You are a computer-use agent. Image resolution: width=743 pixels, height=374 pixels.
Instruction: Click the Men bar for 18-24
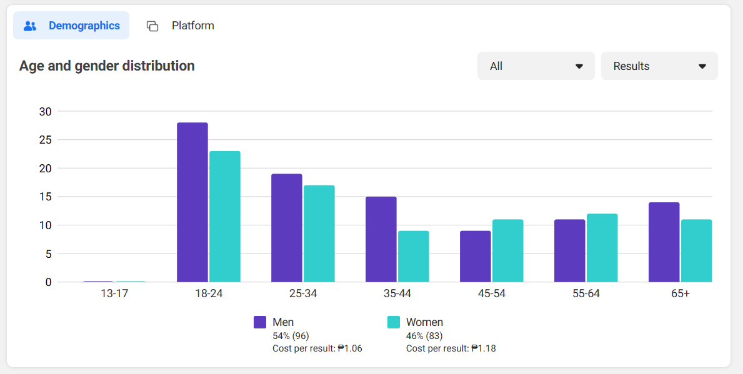pyautogui.click(x=192, y=202)
